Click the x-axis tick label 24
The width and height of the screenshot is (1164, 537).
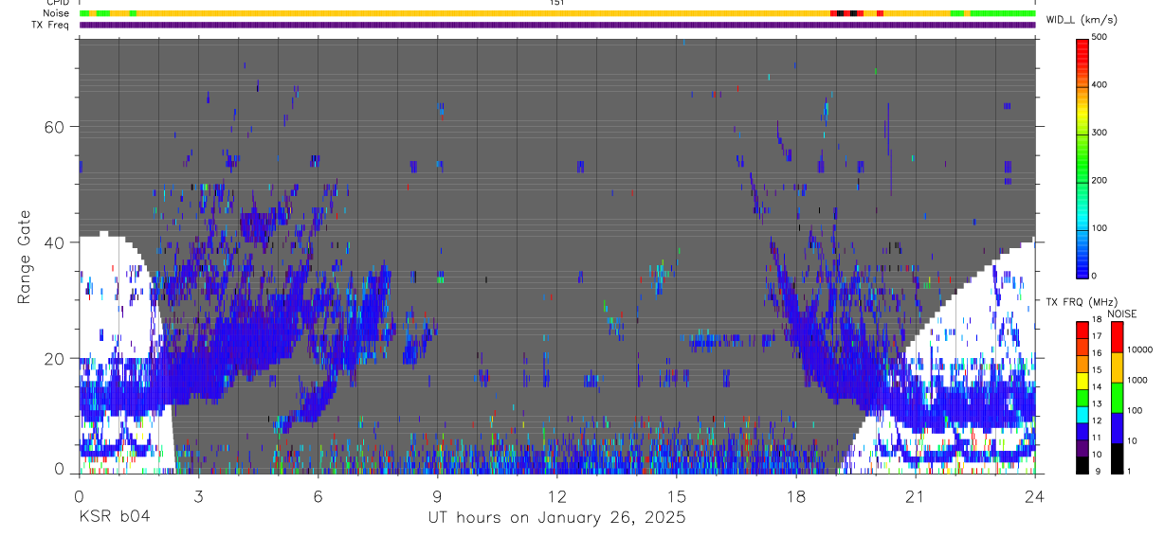tap(1034, 494)
